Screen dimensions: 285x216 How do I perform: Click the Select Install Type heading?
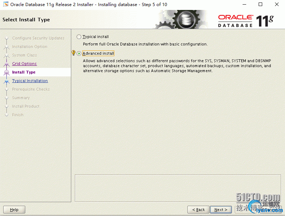[26, 20]
